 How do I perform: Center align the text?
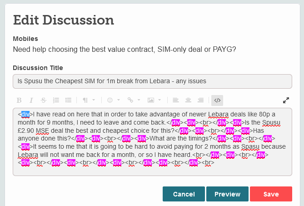pos(188,100)
